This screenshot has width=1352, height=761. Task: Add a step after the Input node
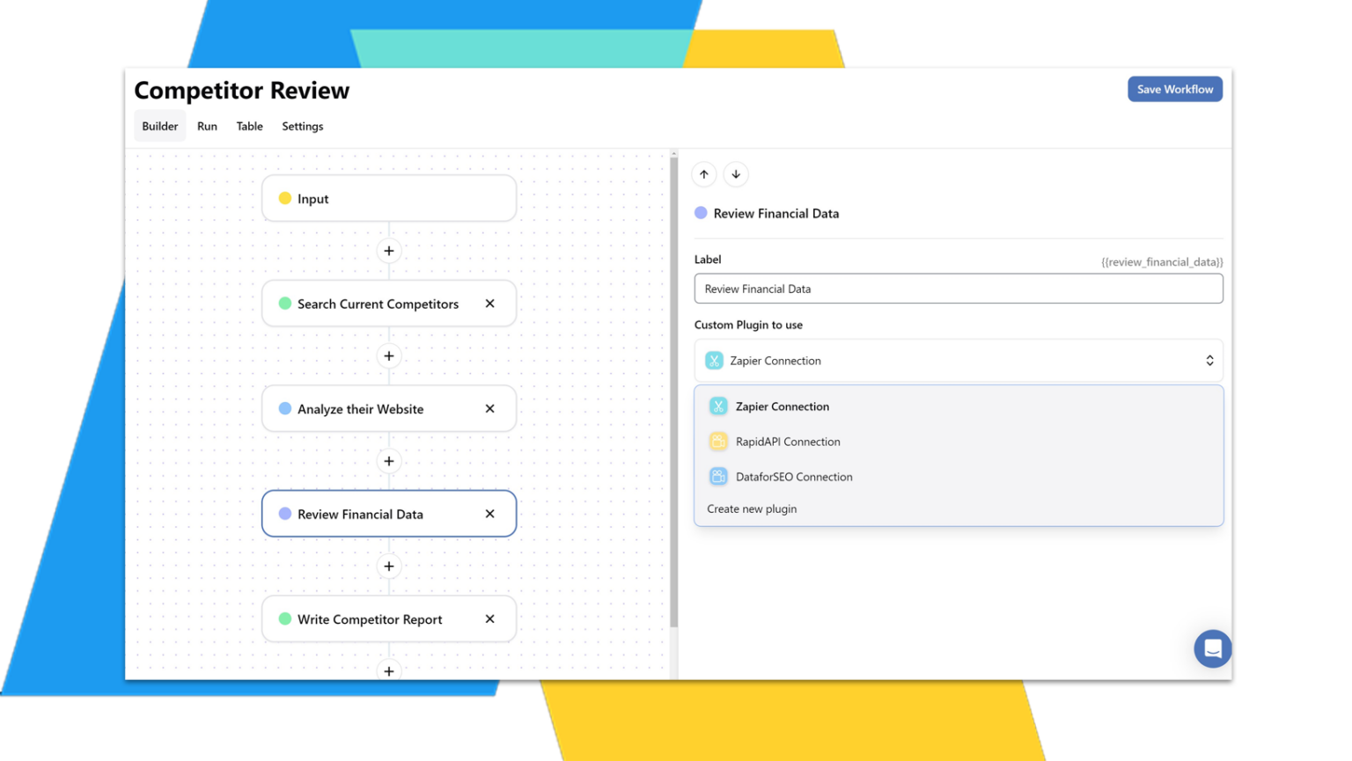(389, 250)
